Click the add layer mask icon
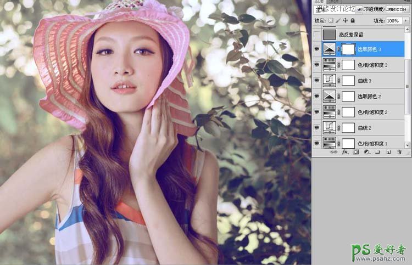Image resolution: width=412 pixels, height=265 pixels. tap(355, 152)
